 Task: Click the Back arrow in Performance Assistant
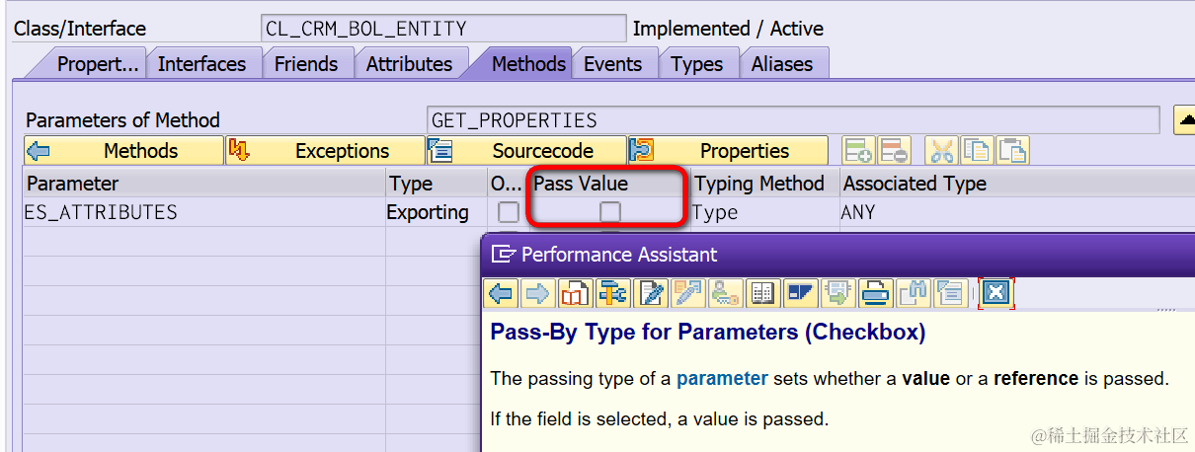[x=502, y=293]
